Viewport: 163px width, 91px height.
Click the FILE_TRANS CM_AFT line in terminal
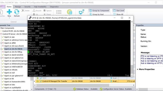[39, 52]
